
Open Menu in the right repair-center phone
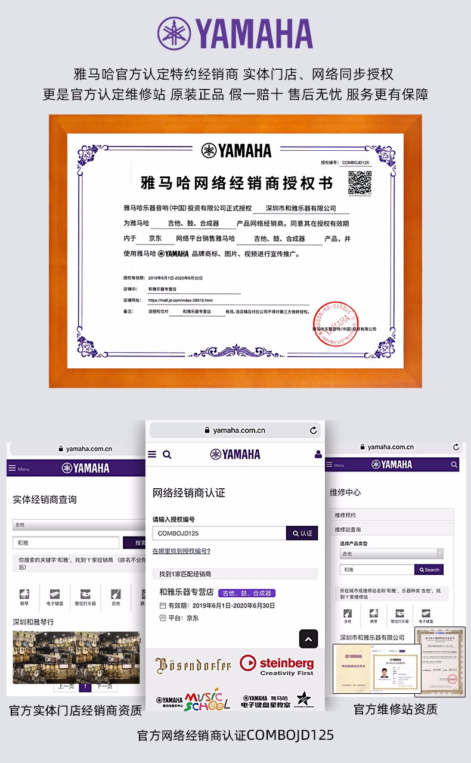click(336, 465)
